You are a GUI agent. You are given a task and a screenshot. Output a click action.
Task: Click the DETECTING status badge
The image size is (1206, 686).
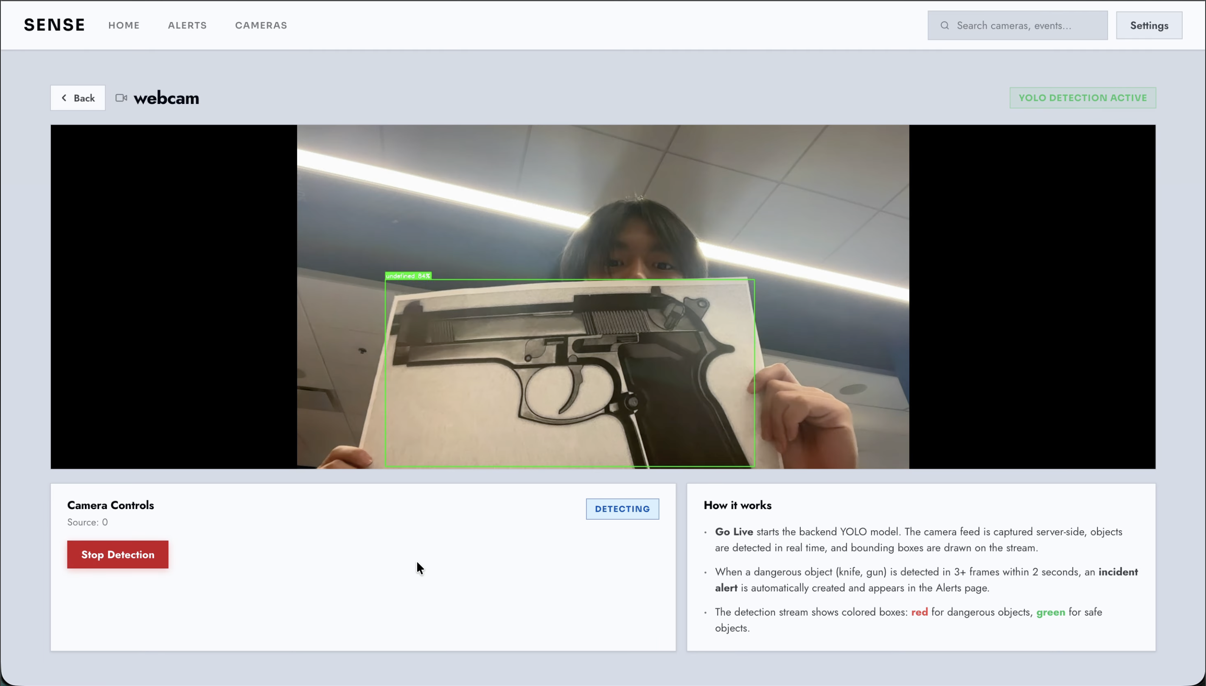pyautogui.click(x=622, y=509)
